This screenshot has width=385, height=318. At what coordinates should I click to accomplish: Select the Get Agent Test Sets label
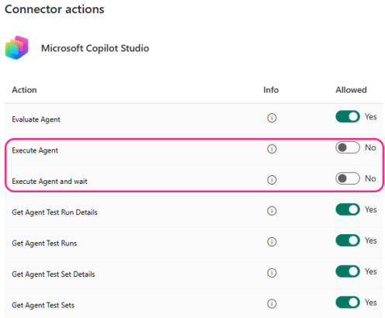[43, 306]
